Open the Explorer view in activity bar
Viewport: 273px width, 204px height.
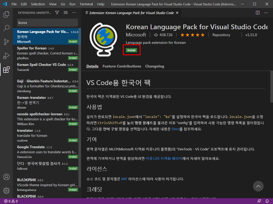(x=6, y=14)
